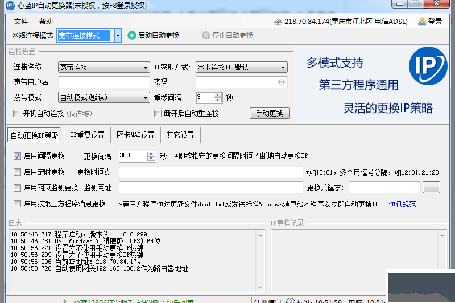The width and height of the screenshot is (455, 303).
Task: Click 停止自动更换 button
Action: point(228,35)
